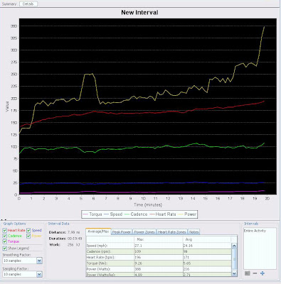Click the max cadence value 109
Viewport: 281px width, 284px height.
tap(137, 251)
